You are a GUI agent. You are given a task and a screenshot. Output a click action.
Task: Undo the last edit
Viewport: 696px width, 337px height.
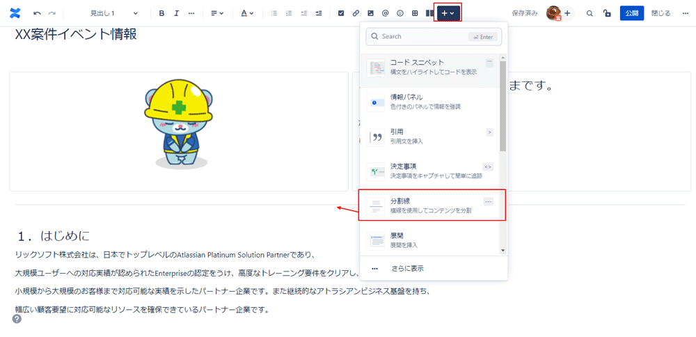pos(38,13)
